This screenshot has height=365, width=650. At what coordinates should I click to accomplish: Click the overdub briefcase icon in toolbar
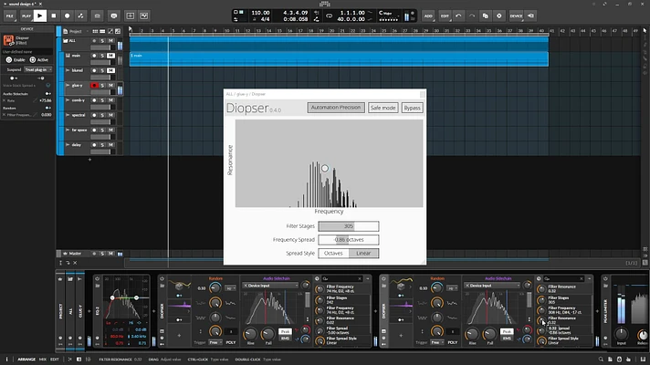98,16
